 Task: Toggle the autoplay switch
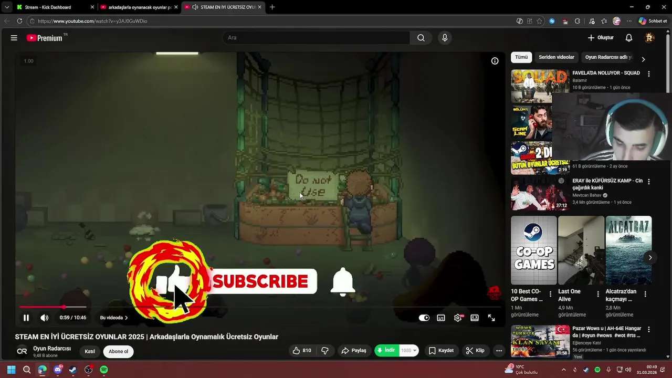[x=424, y=318]
